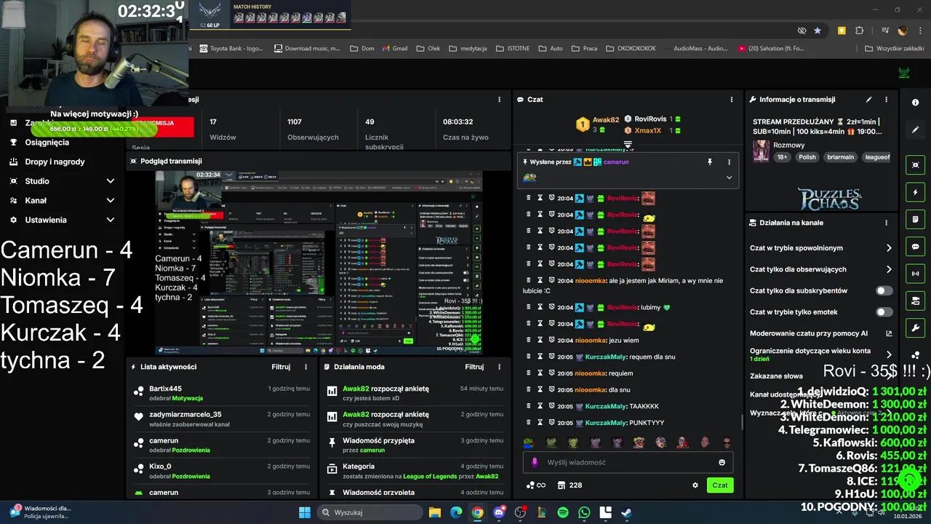Viewport: 931px width, 524px height.
Task: Open the emoji picker in chat input
Action: [x=722, y=462]
